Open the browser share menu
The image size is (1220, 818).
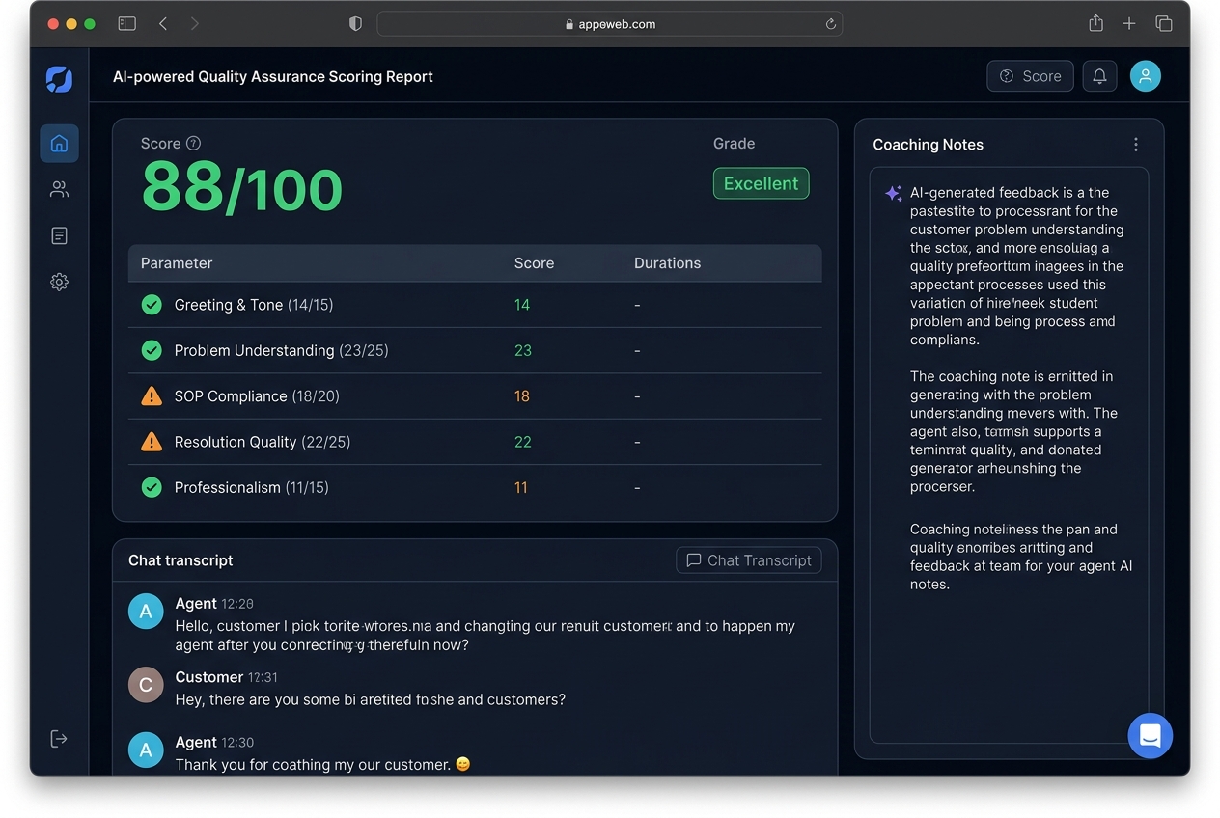tap(1095, 23)
